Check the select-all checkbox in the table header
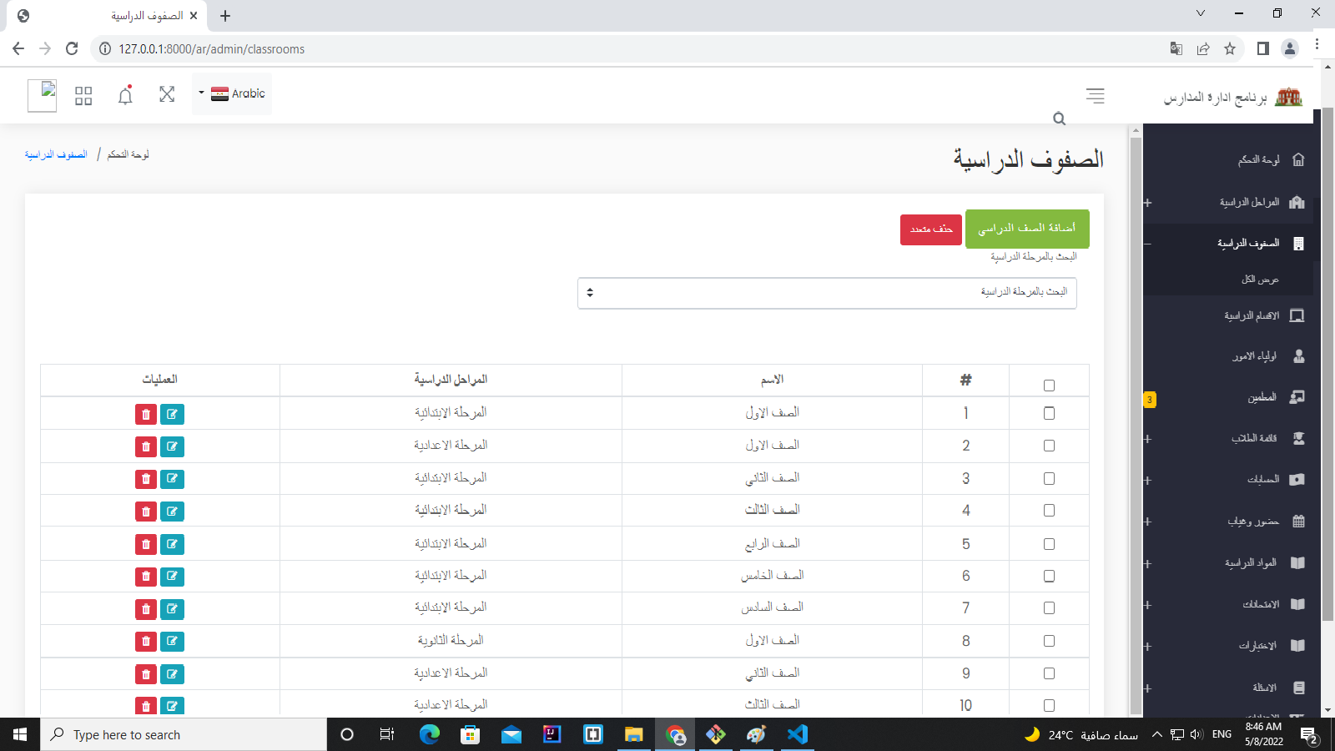 click(x=1049, y=385)
